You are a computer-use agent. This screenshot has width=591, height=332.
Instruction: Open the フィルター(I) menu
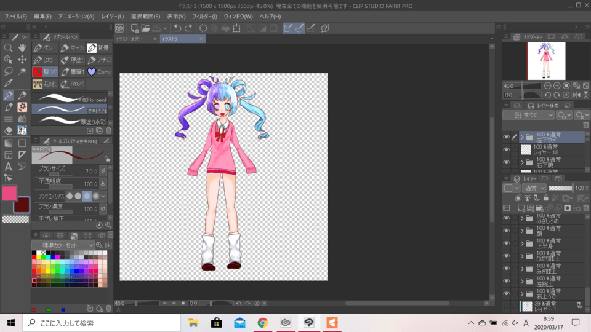[x=204, y=17]
